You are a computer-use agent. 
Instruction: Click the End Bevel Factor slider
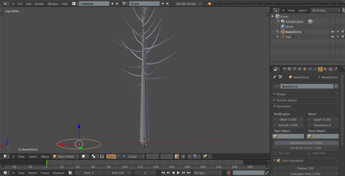[306, 148]
